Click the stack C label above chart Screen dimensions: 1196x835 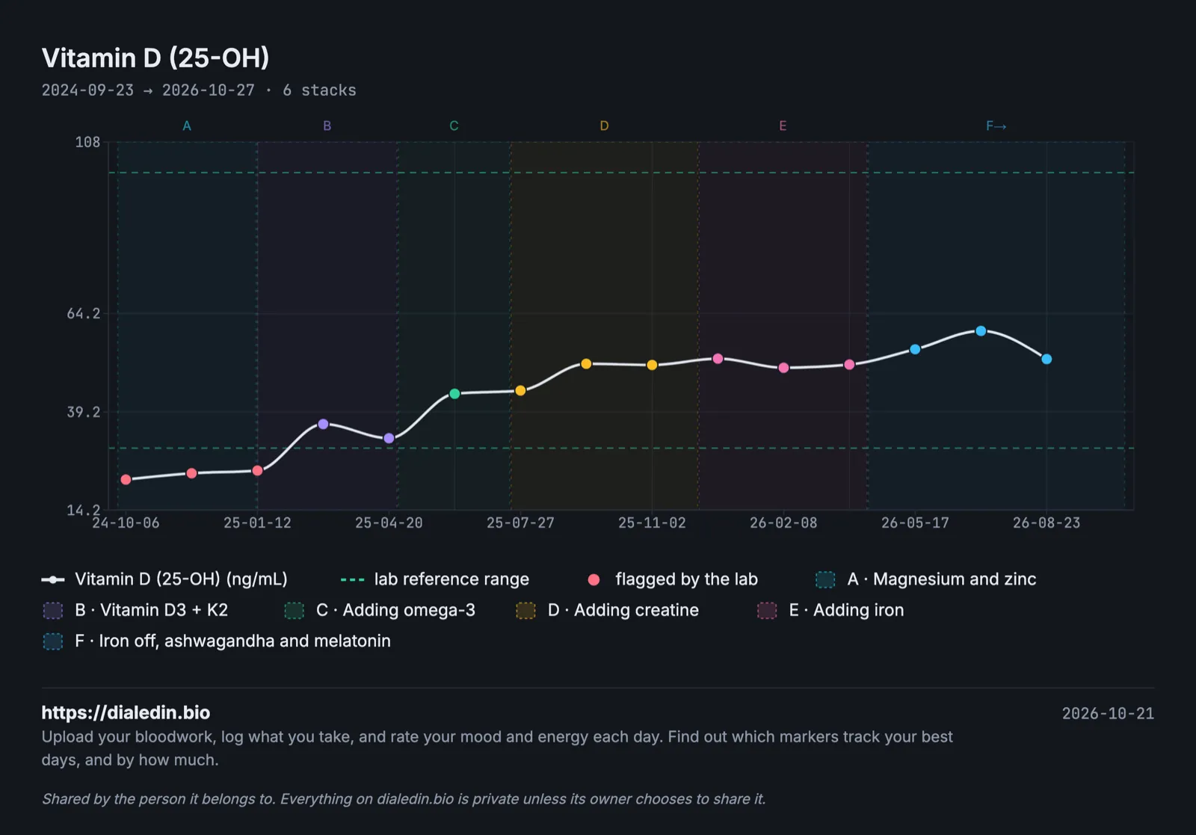454,126
